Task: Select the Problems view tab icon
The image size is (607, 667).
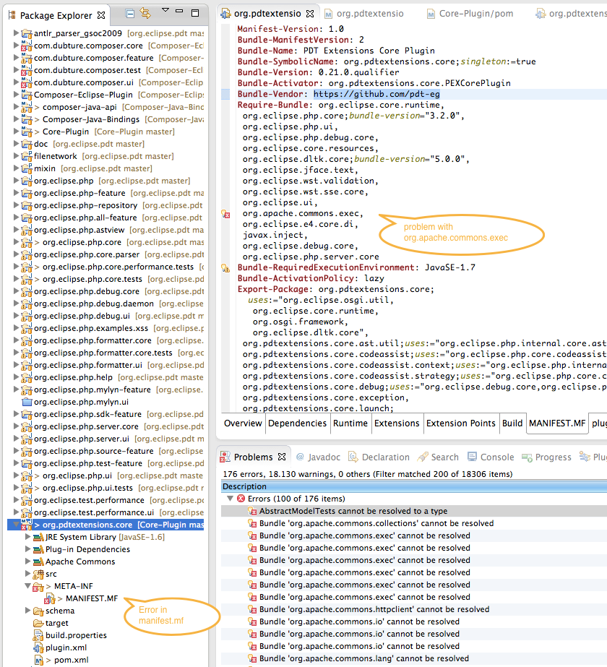Action: [225, 457]
